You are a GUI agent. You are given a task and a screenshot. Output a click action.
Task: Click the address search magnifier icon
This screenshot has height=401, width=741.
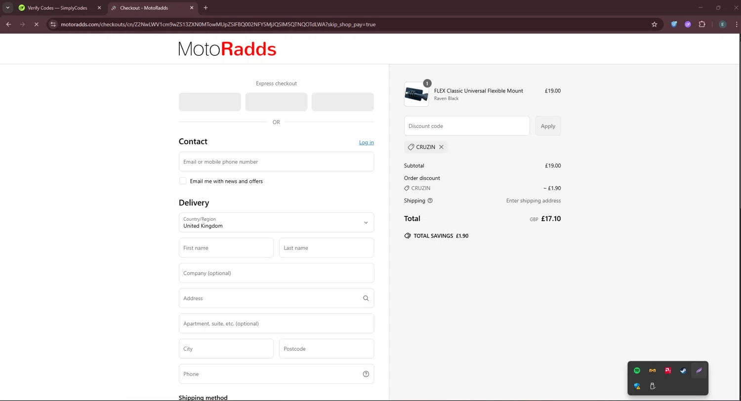(366, 298)
